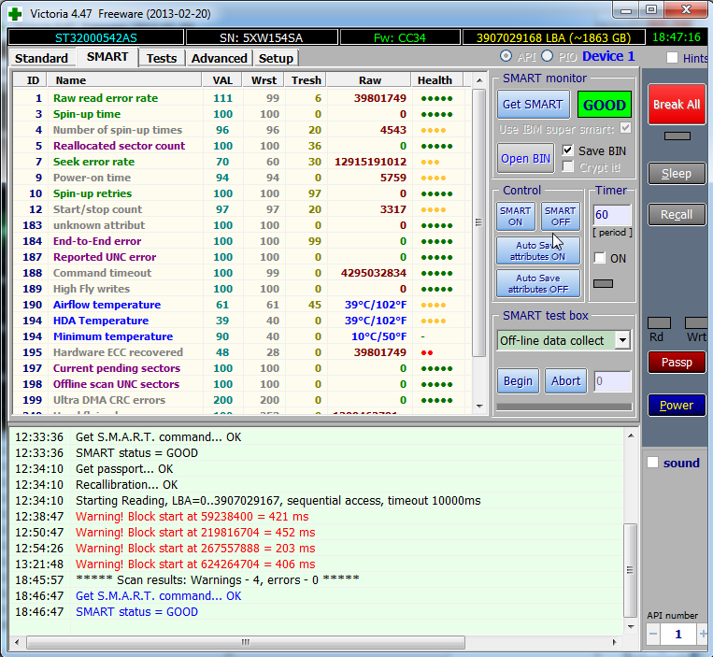Viewport: 713px width, 657px height.
Task: Open the SMART tab
Action: (107, 57)
